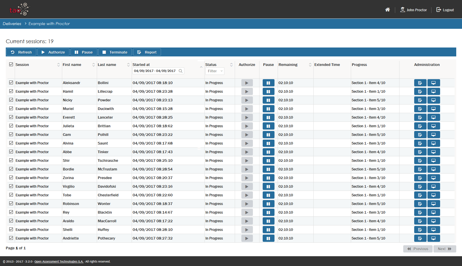Open John Proctor user profile
462x266 pixels.
click(x=414, y=10)
